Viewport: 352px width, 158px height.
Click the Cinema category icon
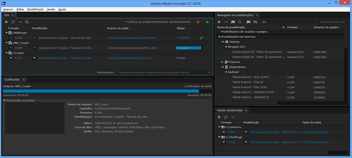227,42
